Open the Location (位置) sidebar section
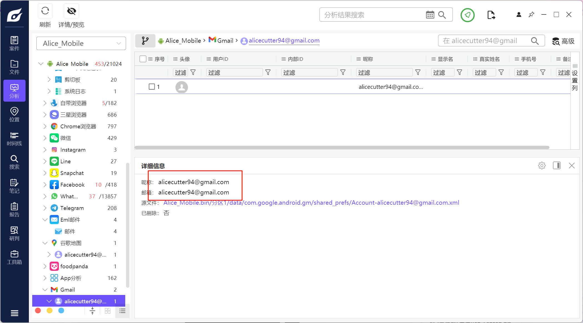Screen dimensions: 583x323 (x=14, y=115)
